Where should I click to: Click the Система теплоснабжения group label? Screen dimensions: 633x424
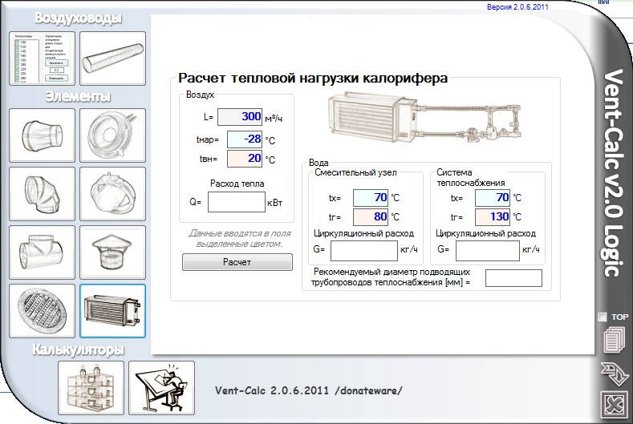[x=471, y=177]
